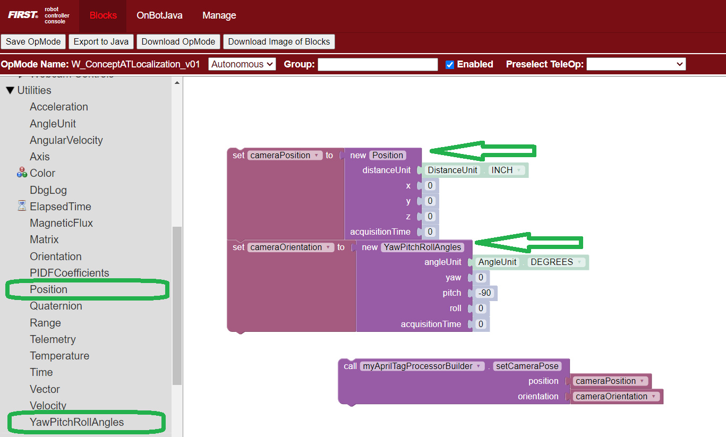Select the Acceleration category
The height and width of the screenshot is (437, 726).
click(x=59, y=107)
